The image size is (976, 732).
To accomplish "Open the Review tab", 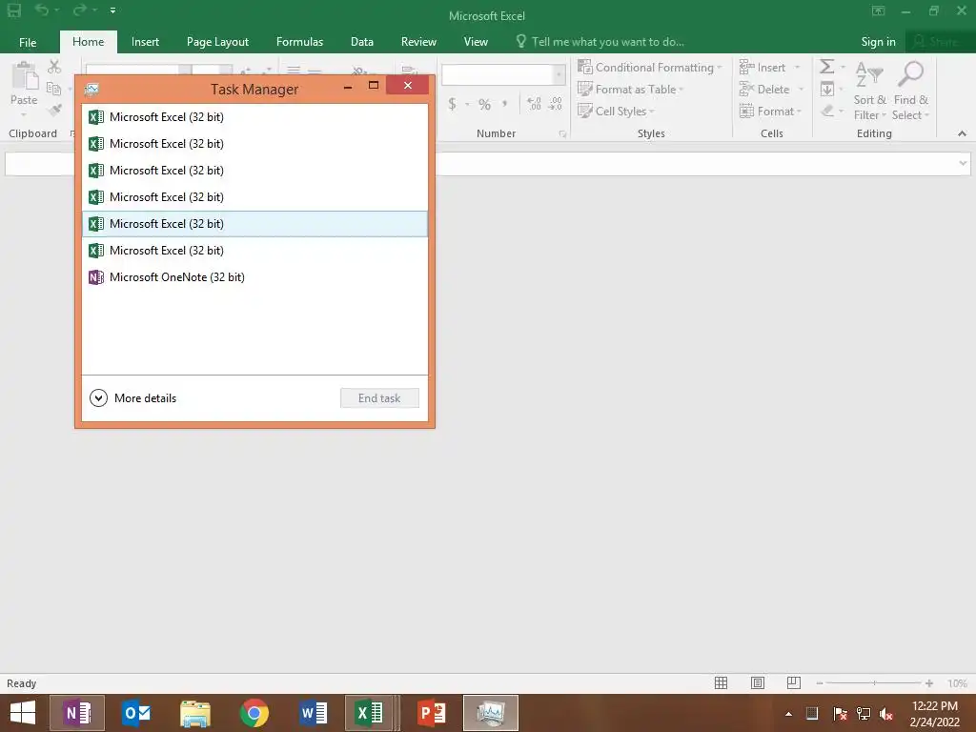I will pyautogui.click(x=418, y=42).
